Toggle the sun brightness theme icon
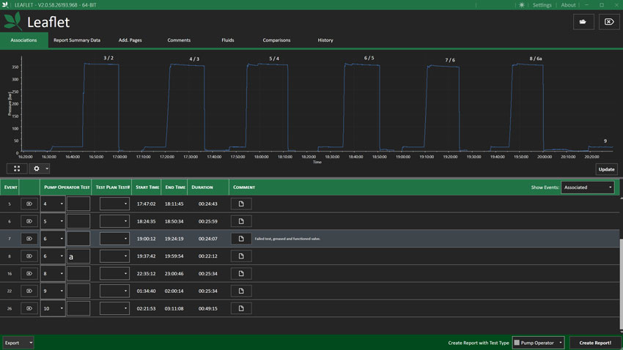 pos(521,5)
